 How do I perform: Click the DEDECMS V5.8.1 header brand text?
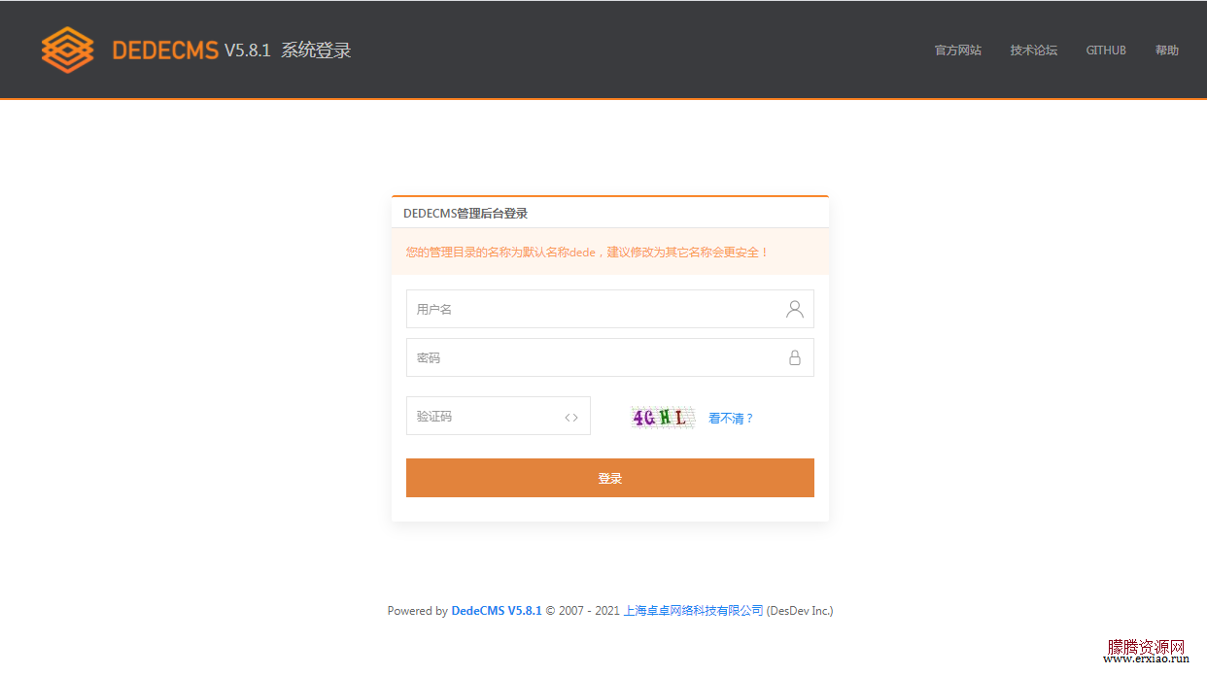coord(191,51)
